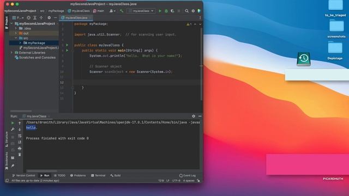Viewport: 349px width, 196px height.
Task: Toggle the Project tool window side tab
Action: click(7, 22)
